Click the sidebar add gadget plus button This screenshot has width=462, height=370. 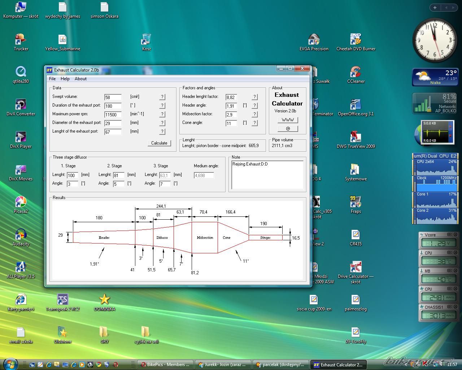(x=435, y=8)
